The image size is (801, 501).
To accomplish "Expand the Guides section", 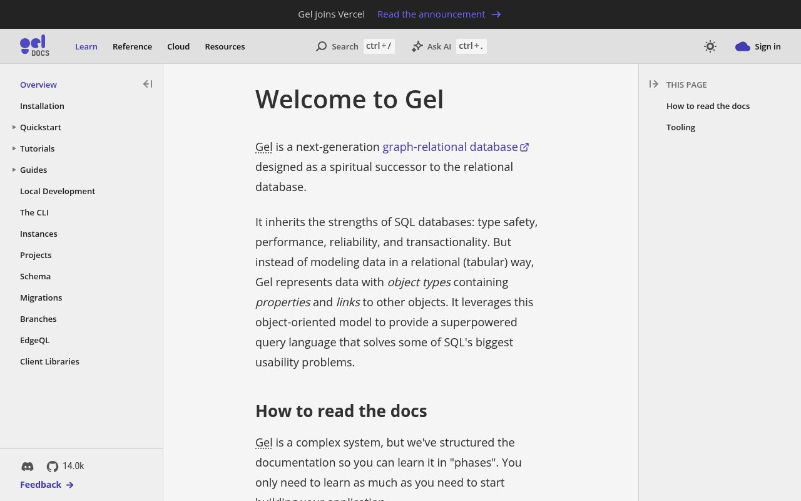I will click(14, 170).
